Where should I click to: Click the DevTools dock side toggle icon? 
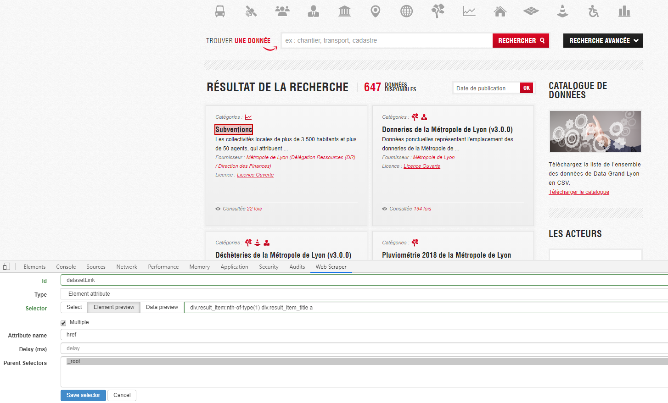pos(7,266)
